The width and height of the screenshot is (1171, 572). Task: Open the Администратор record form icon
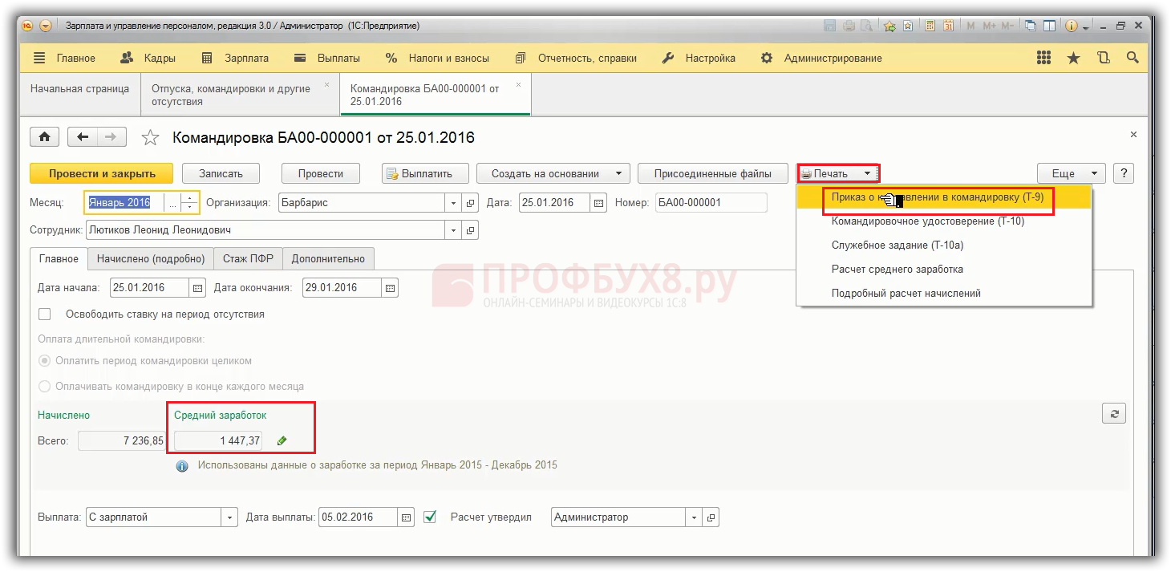coord(711,517)
